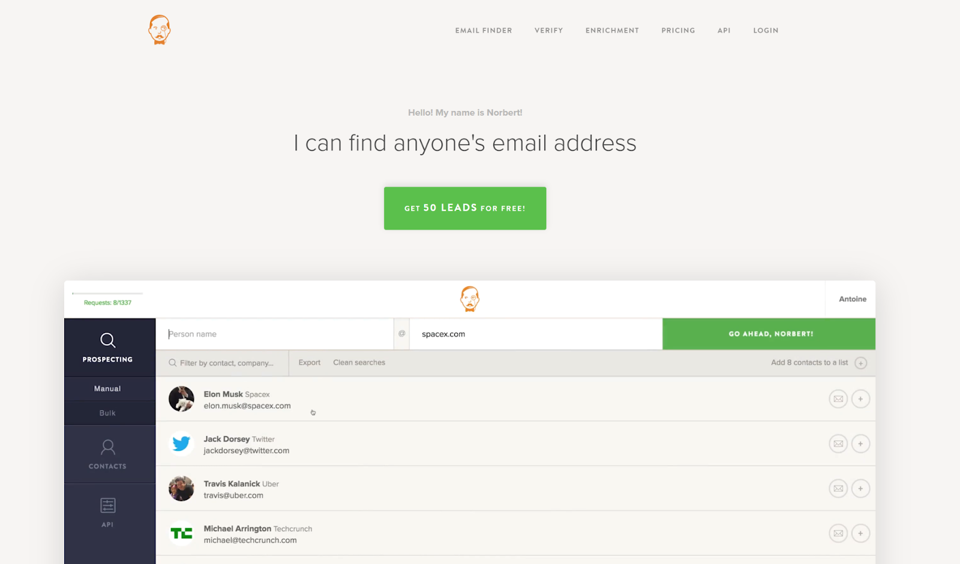Click the domain field containing spacex.com
The width and height of the screenshot is (960, 564).
[536, 334]
